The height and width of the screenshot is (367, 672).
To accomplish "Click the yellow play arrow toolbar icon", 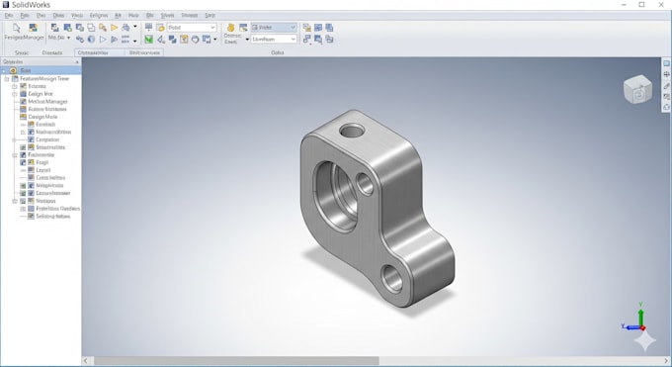I will point(114,28).
